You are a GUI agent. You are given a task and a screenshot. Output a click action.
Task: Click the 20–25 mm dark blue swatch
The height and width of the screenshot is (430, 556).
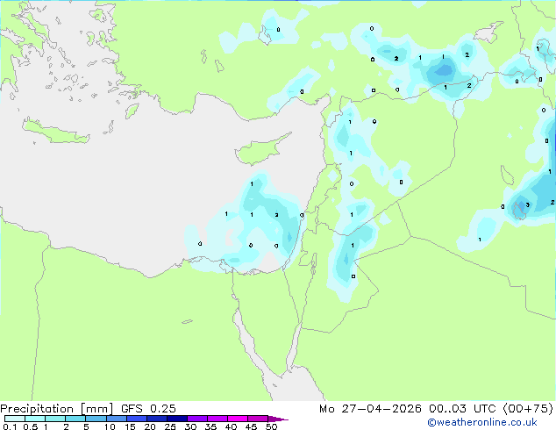157,419
